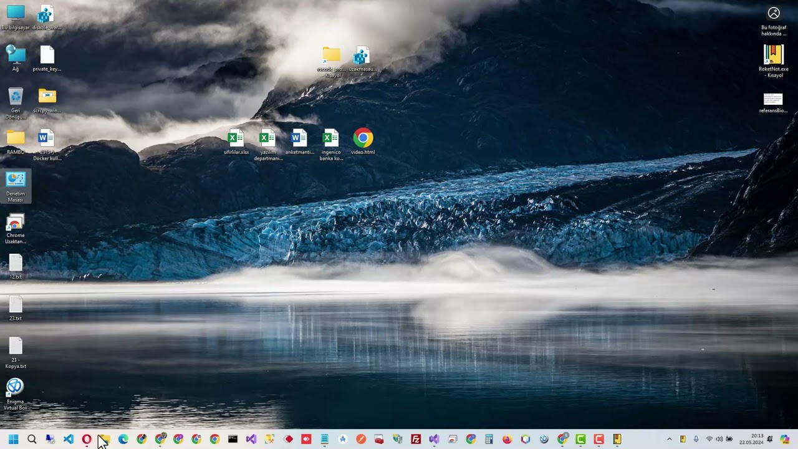Open Copilot from the taskbar corner
Image resolution: width=798 pixels, height=449 pixels.
[784, 439]
